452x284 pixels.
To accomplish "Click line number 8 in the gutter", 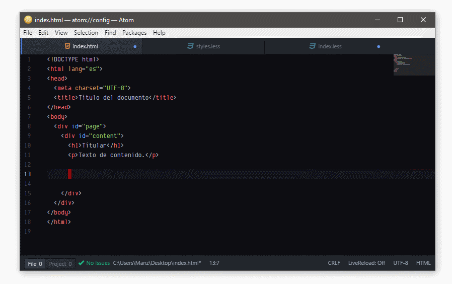I will pyautogui.click(x=29, y=126).
